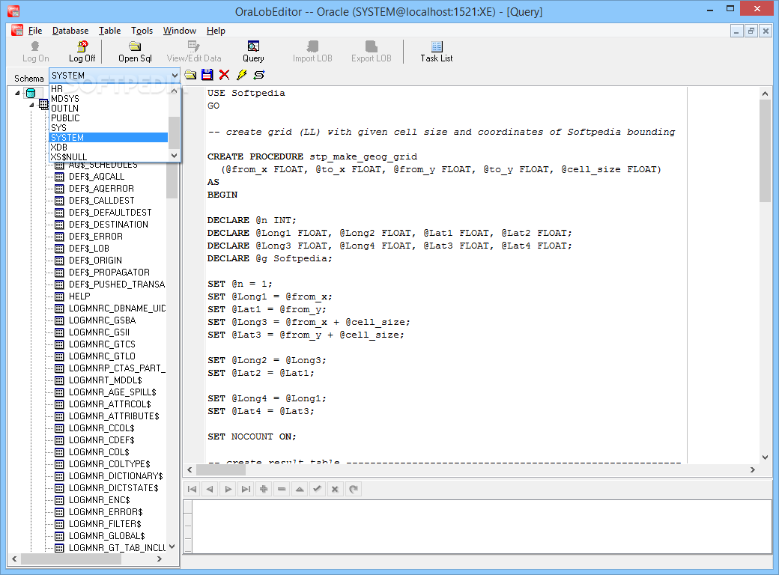Click the S script icon with arrows
Image resolution: width=779 pixels, height=575 pixels.
pyautogui.click(x=259, y=75)
